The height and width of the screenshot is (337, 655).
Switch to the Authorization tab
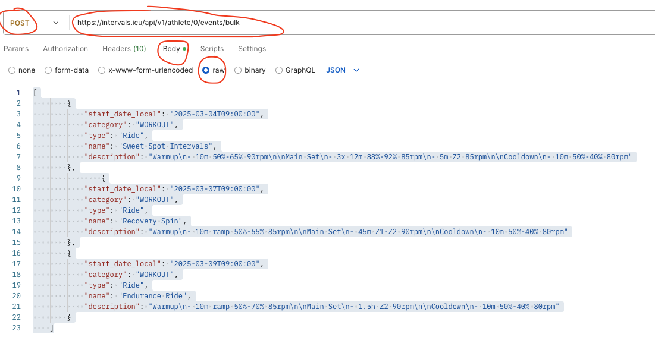[x=65, y=49]
